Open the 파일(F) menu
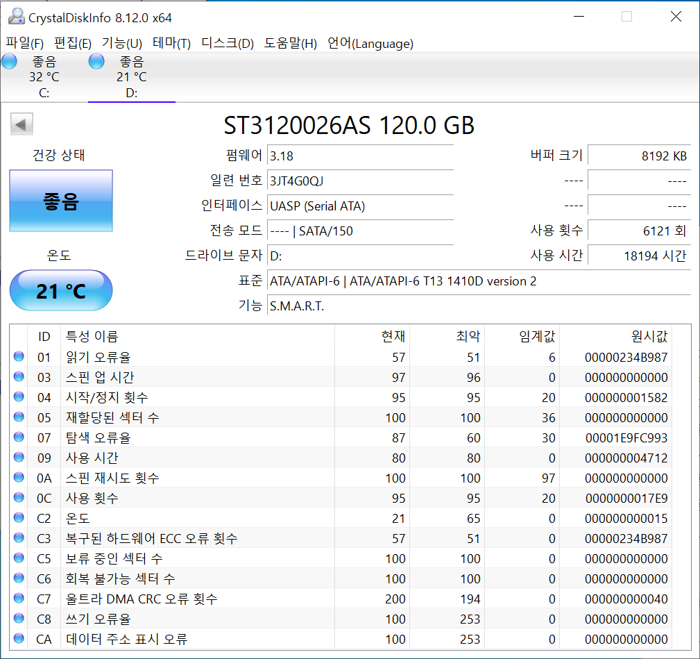 tap(24, 43)
